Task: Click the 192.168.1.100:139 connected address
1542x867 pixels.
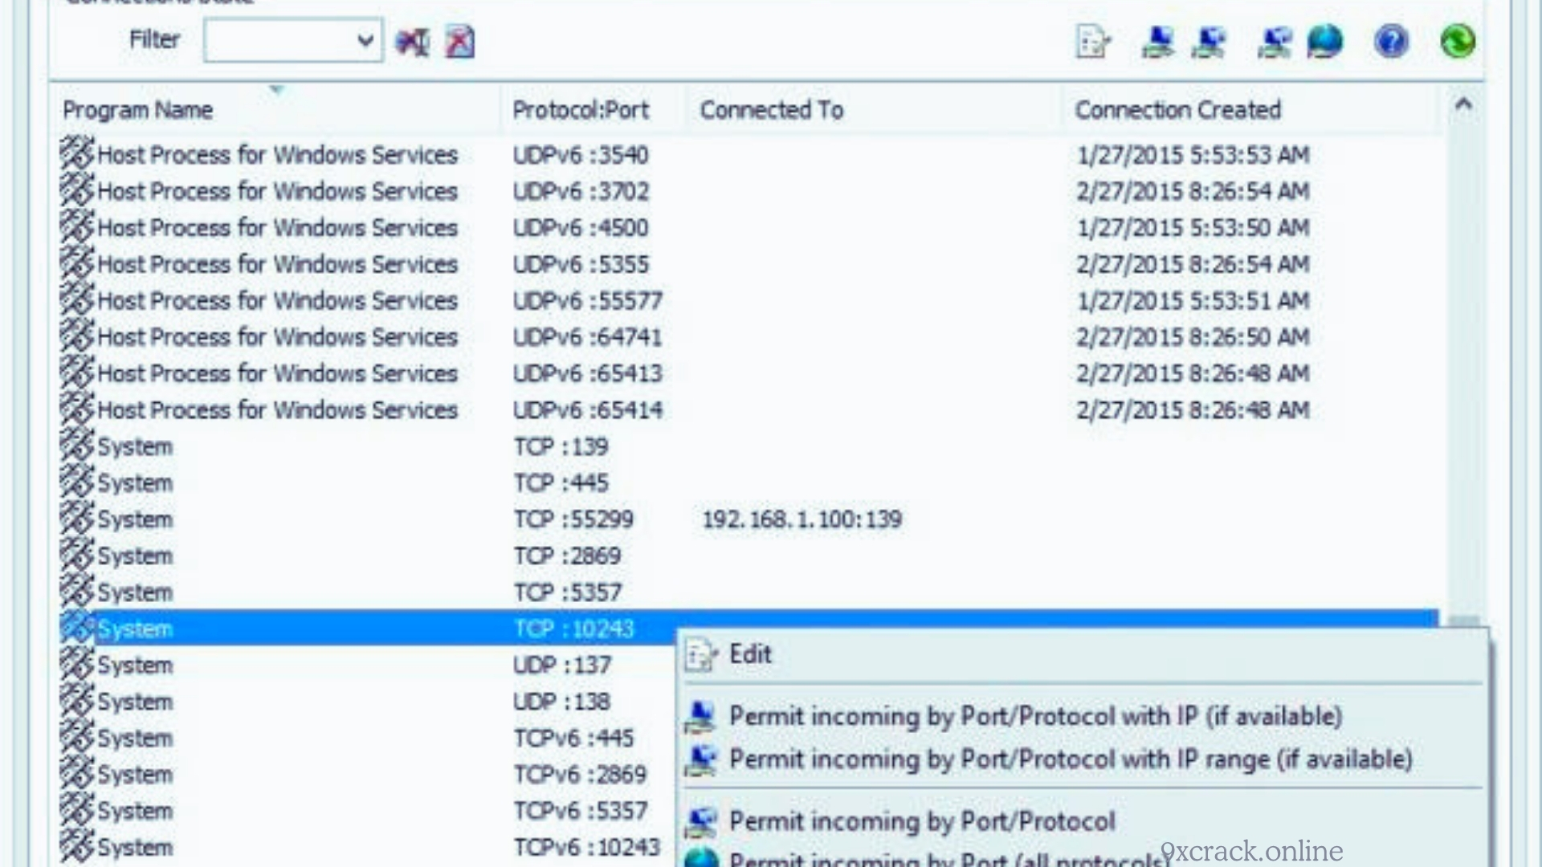Action: coord(802,519)
